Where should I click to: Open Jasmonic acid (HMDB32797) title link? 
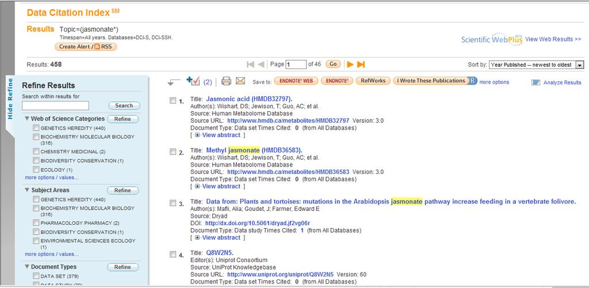click(249, 99)
